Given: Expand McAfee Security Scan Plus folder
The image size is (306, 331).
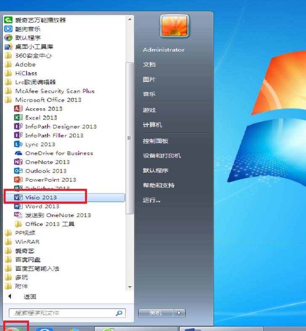Looking at the screenshot, I should pos(49,91).
